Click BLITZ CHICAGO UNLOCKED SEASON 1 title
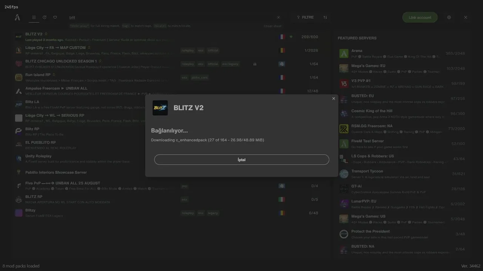Image resolution: width=483 pixels, height=271 pixels. (x=61, y=61)
